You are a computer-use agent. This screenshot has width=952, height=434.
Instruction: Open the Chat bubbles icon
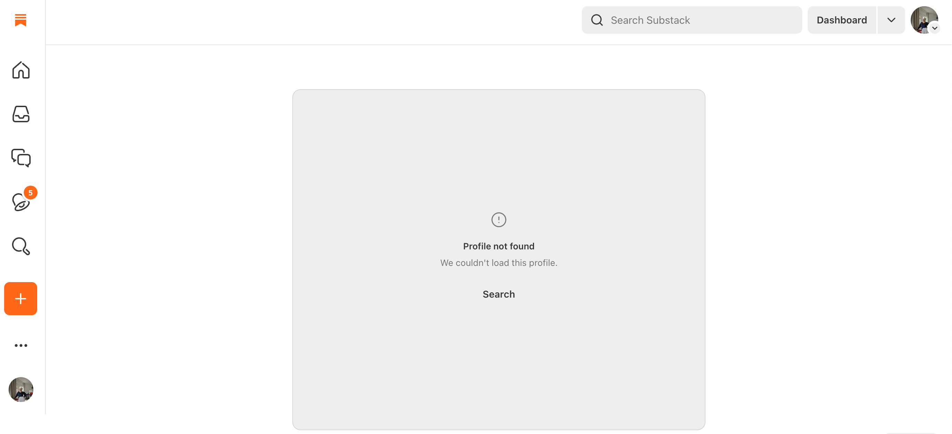(21, 158)
